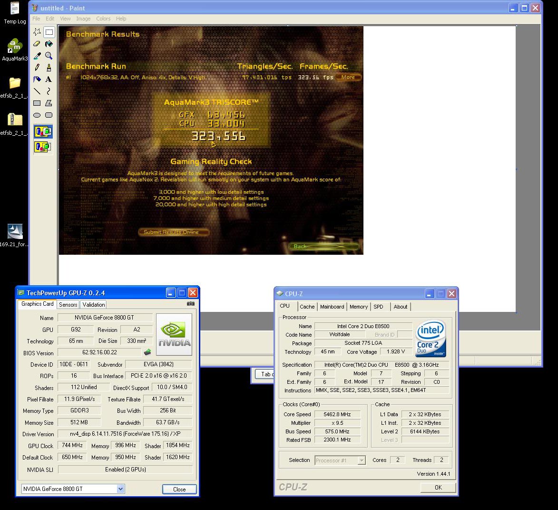Image resolution: width=558 pixels, height=510 pixels.
Task: Select the CPU tab in CPU-Z
Action: click(284, 306)
